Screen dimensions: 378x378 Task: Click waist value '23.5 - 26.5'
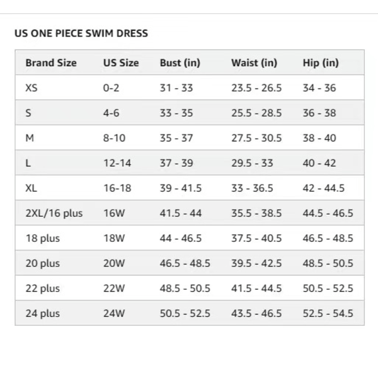point(256,88)
